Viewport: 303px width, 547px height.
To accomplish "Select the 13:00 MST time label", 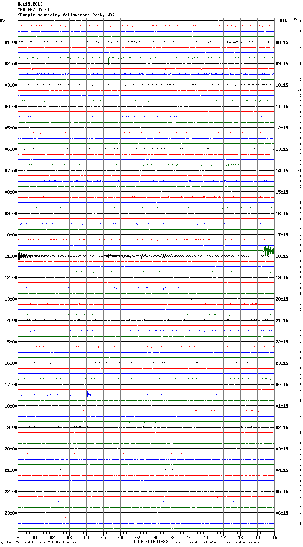I will pos(11,299).
